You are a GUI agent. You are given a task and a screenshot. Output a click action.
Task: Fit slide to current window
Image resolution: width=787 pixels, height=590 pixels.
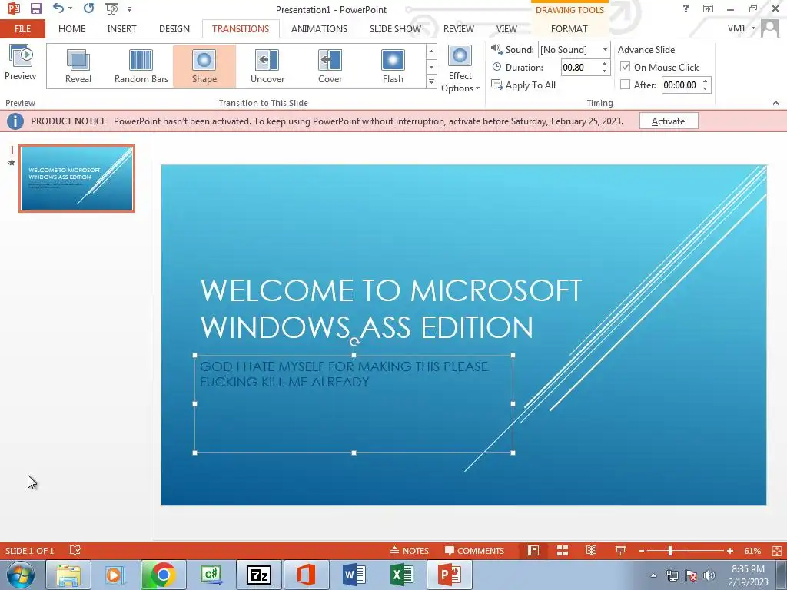tap(777, 551)
